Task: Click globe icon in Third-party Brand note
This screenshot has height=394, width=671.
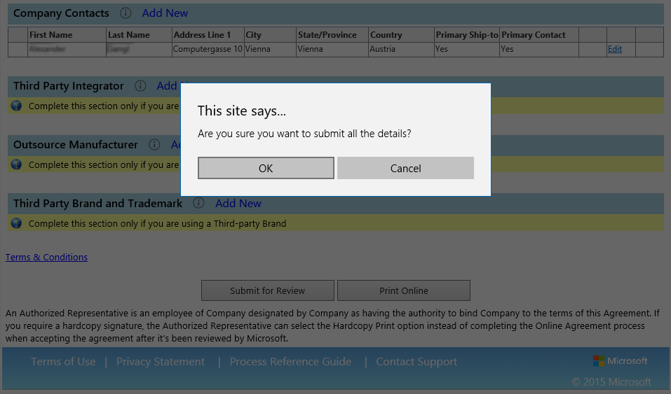Action: click(16, 224)
